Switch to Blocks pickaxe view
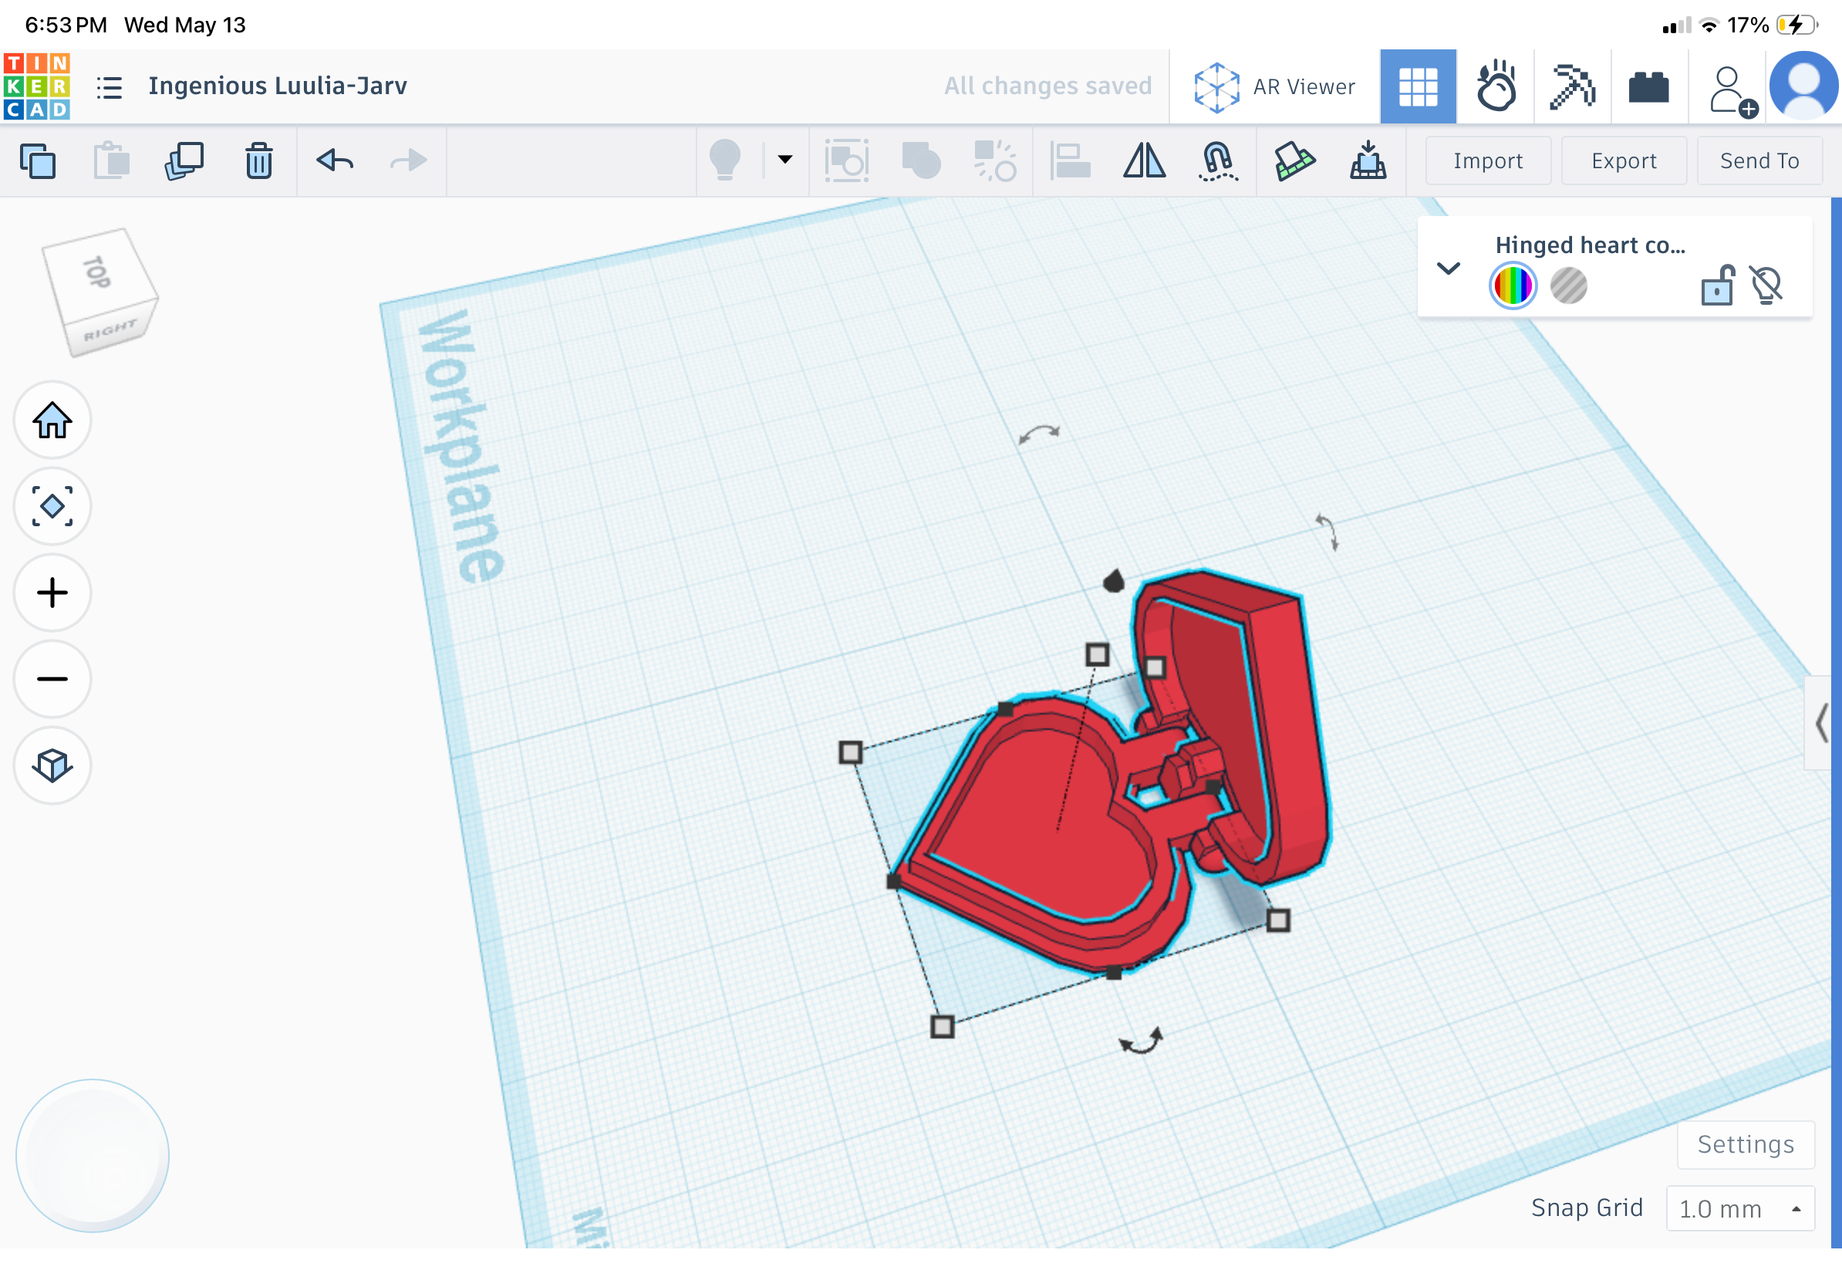The image size is (1842, 1287). 1573,86
